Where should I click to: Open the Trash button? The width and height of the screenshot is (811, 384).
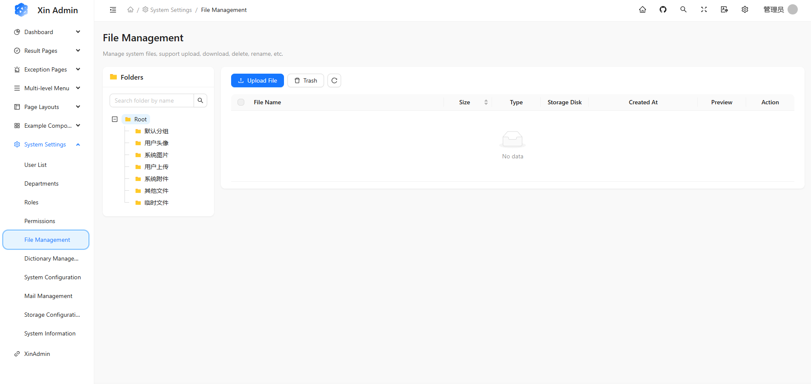(305, 80)
